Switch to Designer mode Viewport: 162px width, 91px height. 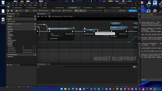click(x=123, y=11)
